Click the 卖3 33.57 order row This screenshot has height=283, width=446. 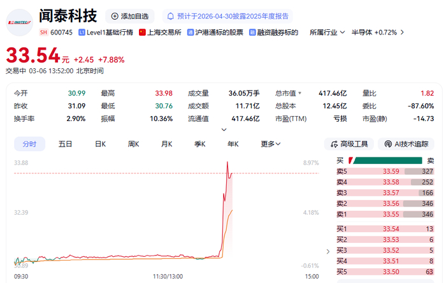[x=385, y=193]
